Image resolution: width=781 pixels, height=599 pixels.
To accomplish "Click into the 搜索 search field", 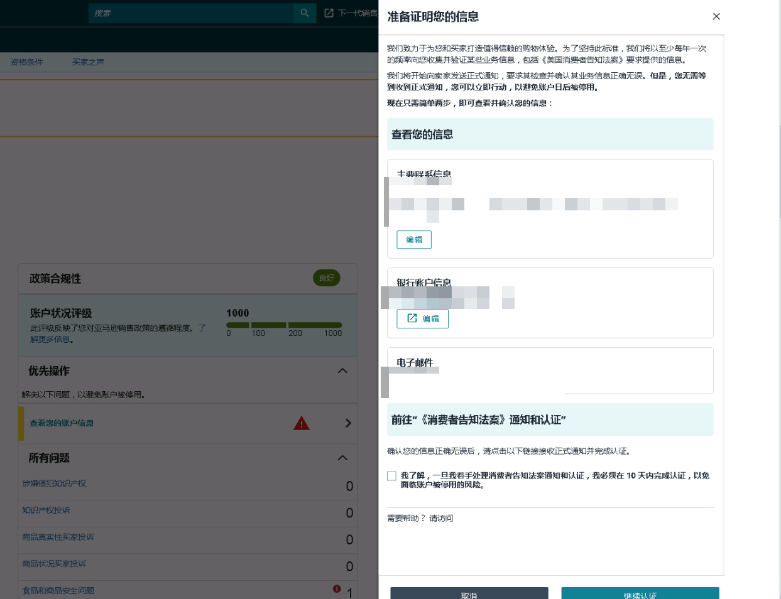I will click(x=191, y=13).
